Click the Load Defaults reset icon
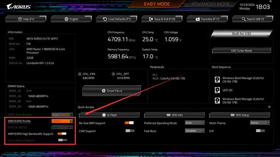 (x=105, y=19)
